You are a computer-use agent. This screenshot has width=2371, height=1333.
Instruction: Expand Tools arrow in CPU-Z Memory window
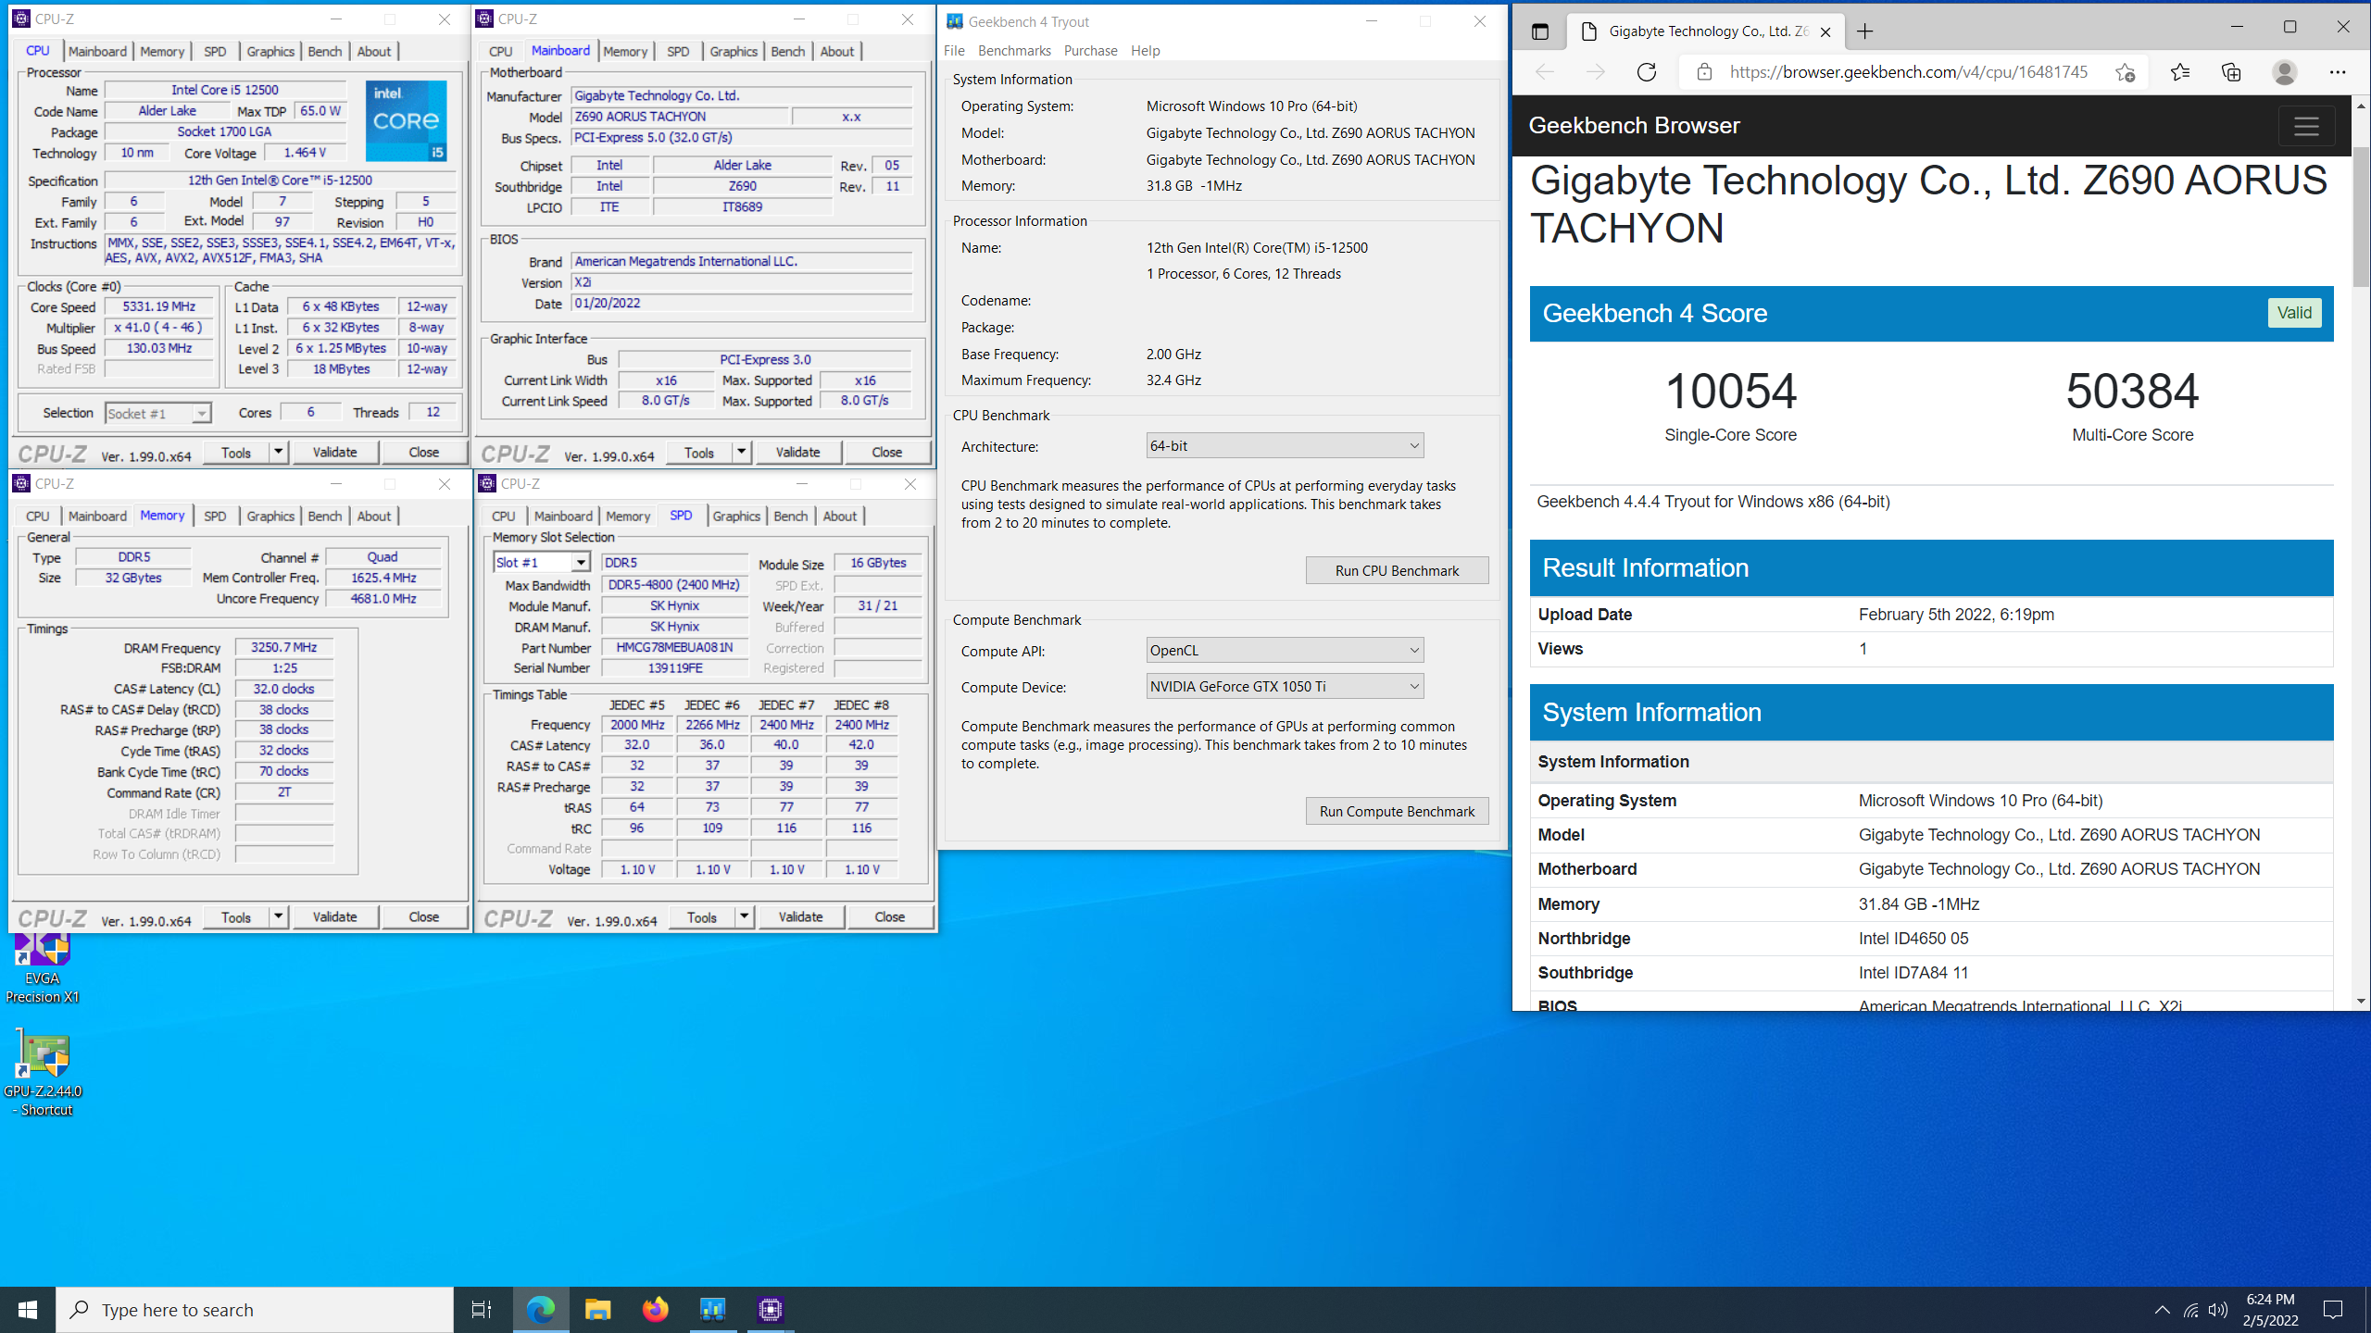(x=278, y=916)
